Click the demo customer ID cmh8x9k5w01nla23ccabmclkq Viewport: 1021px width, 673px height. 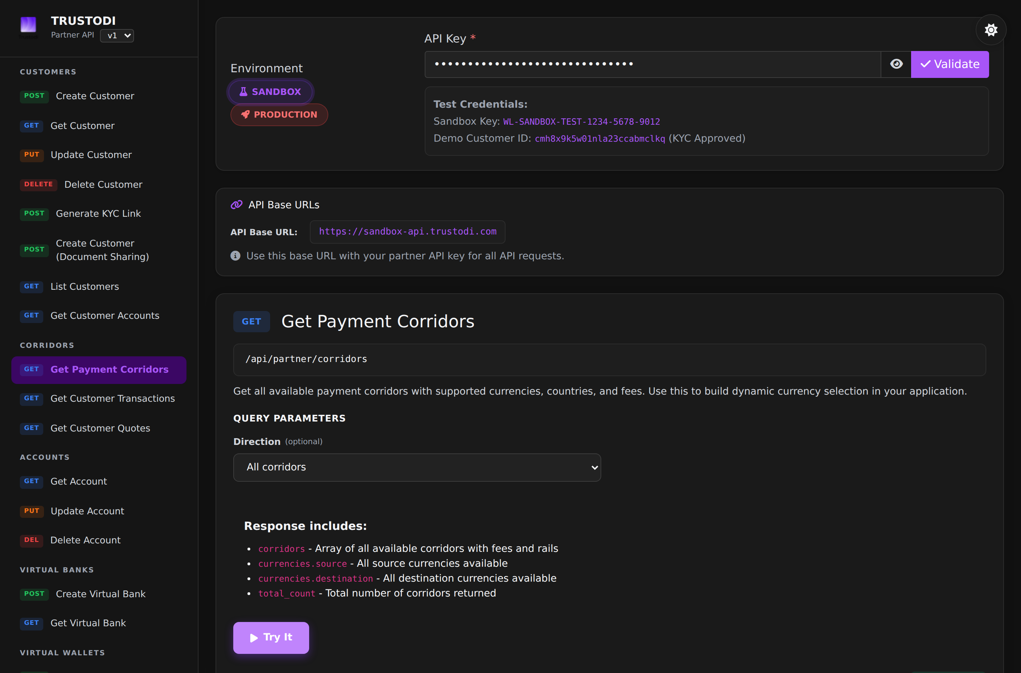599,138
